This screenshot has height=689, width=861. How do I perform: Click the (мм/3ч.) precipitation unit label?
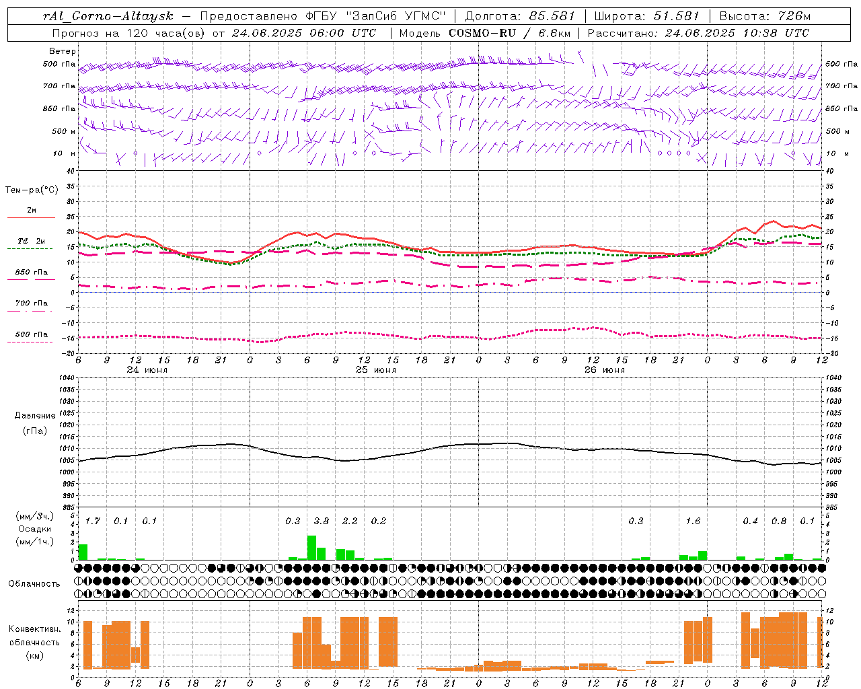[x=35, y=516]
